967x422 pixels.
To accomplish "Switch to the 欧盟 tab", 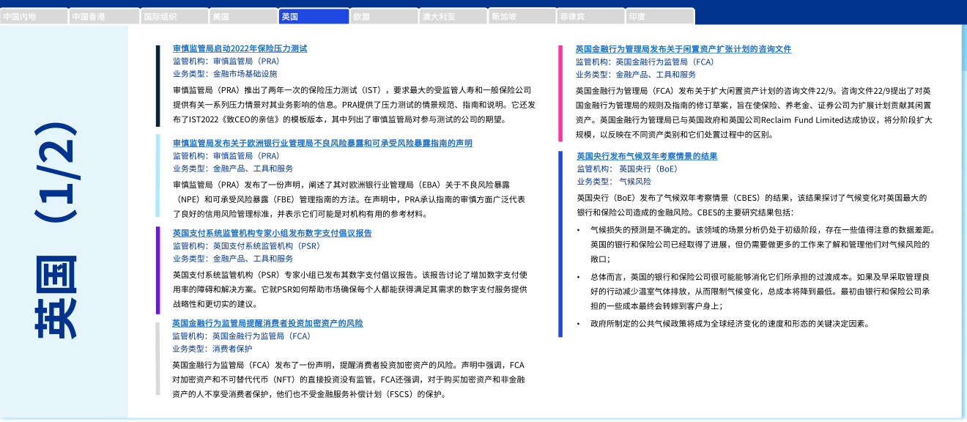I will tap(383, 16).
